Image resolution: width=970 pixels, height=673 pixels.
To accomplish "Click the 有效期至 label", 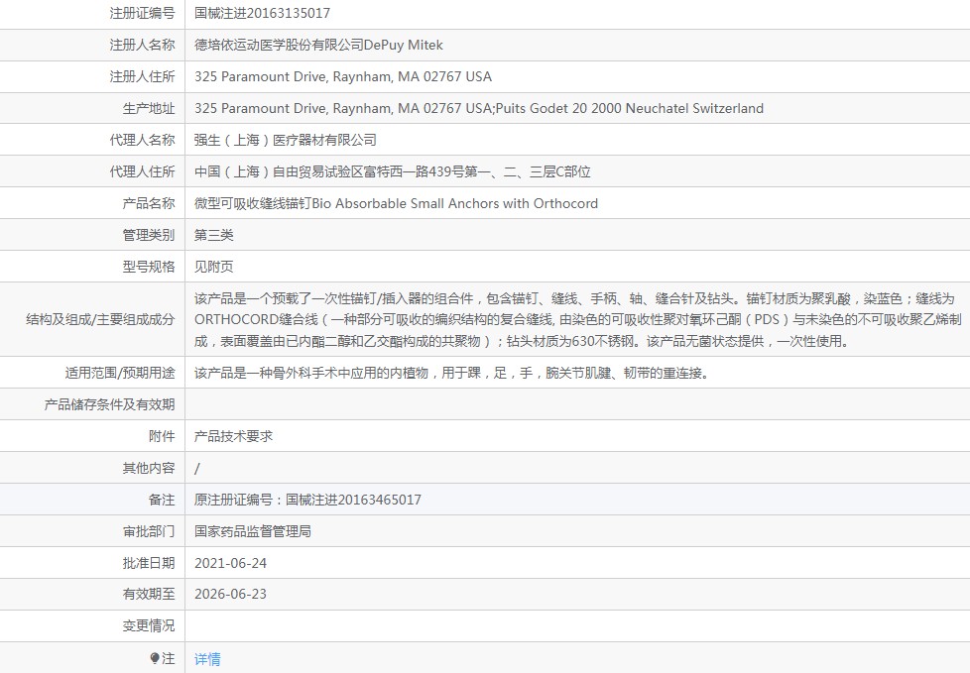I will (149, 594).
